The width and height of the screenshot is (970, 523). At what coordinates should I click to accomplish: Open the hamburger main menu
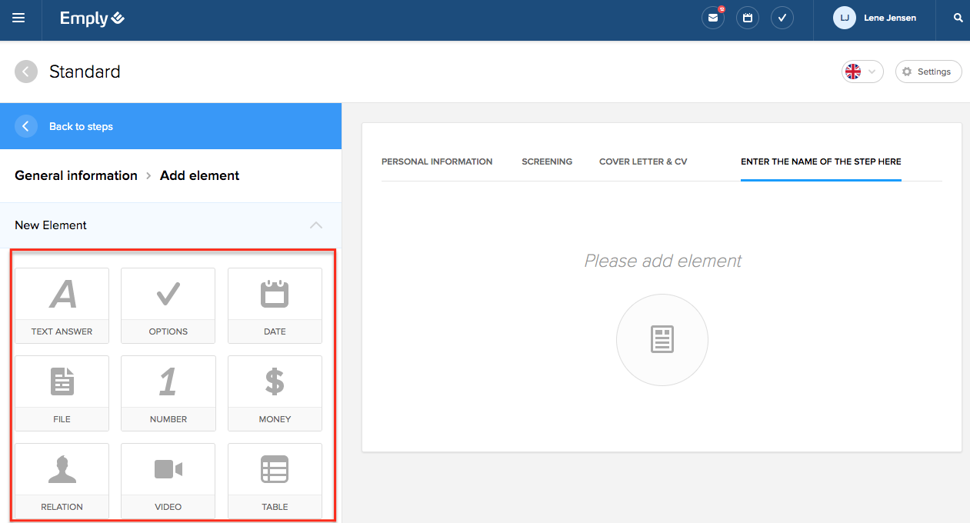pos(18,18)
